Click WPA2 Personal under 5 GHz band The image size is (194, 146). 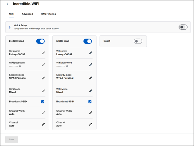(65, 78)
